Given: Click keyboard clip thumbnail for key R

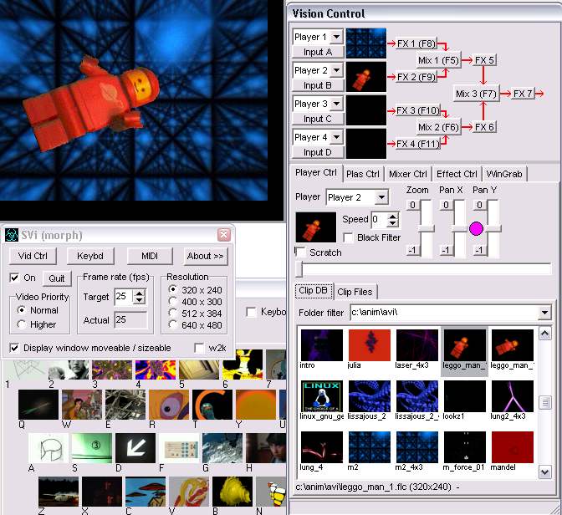Looking at the screenshot, I should click(x=169, y=405).
